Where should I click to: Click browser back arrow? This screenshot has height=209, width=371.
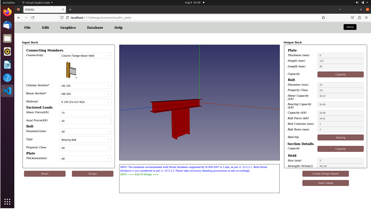pyautogui.click(x=19, y=18)
